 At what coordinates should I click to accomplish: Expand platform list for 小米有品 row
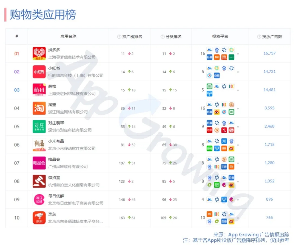coord(238,145)
